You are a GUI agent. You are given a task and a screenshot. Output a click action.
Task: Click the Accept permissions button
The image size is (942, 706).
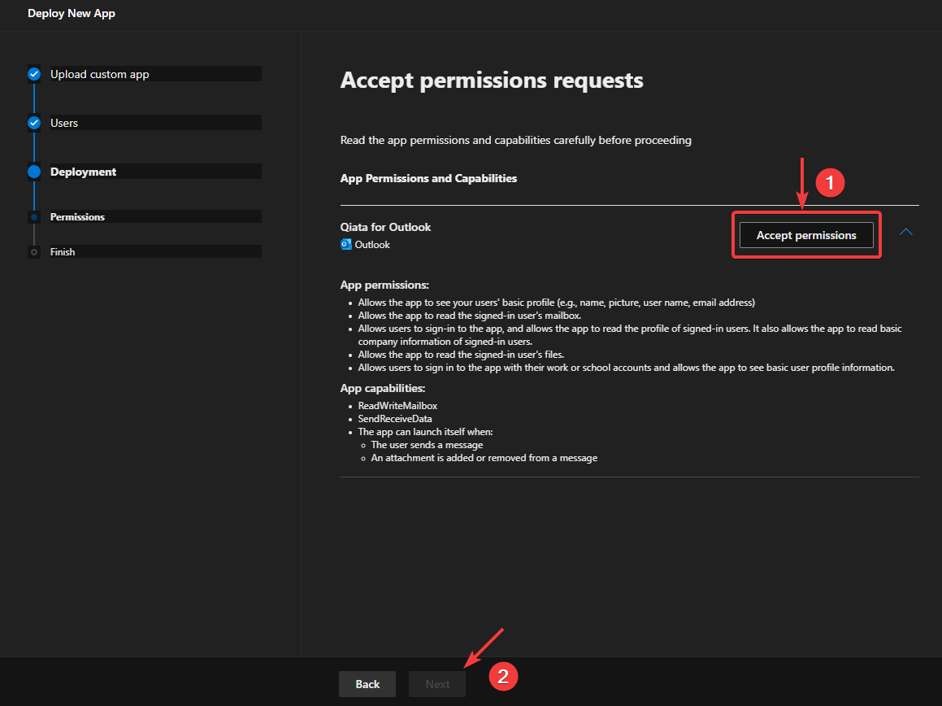pyautogui.click(x=805, y=235)
